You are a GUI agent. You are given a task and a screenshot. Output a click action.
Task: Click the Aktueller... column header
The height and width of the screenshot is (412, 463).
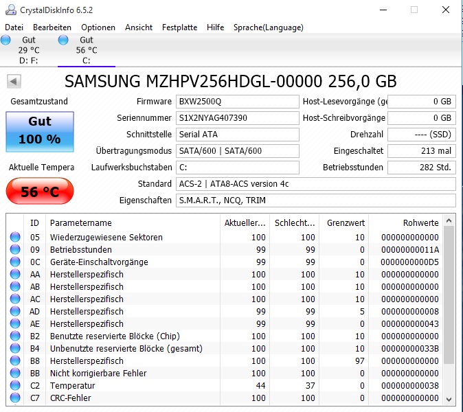coord(245,222)
